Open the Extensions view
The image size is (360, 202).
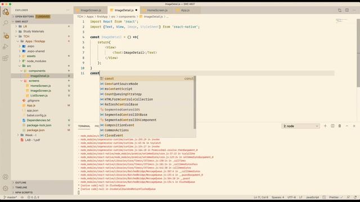(6, 58)
